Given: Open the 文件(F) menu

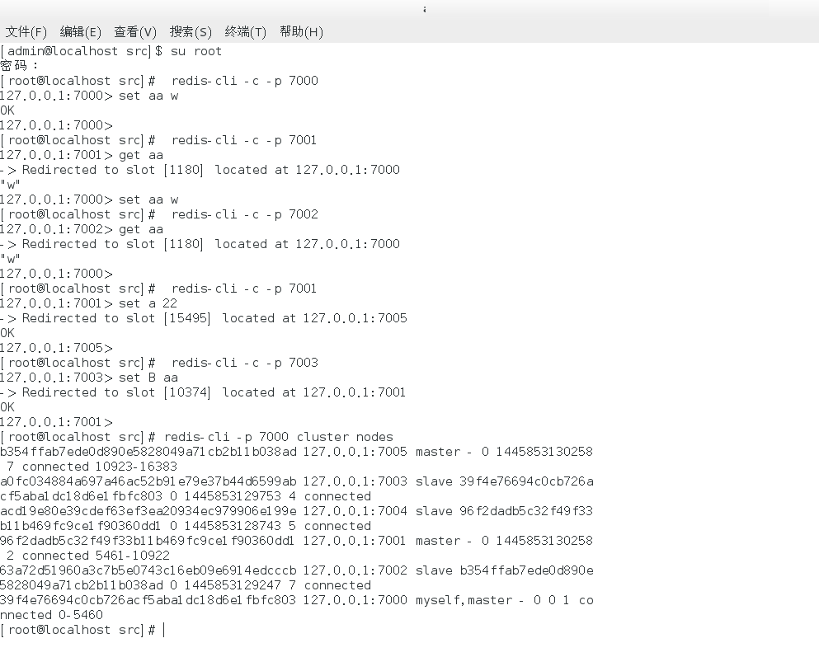Looking at the screenshot, I should 26,32.
